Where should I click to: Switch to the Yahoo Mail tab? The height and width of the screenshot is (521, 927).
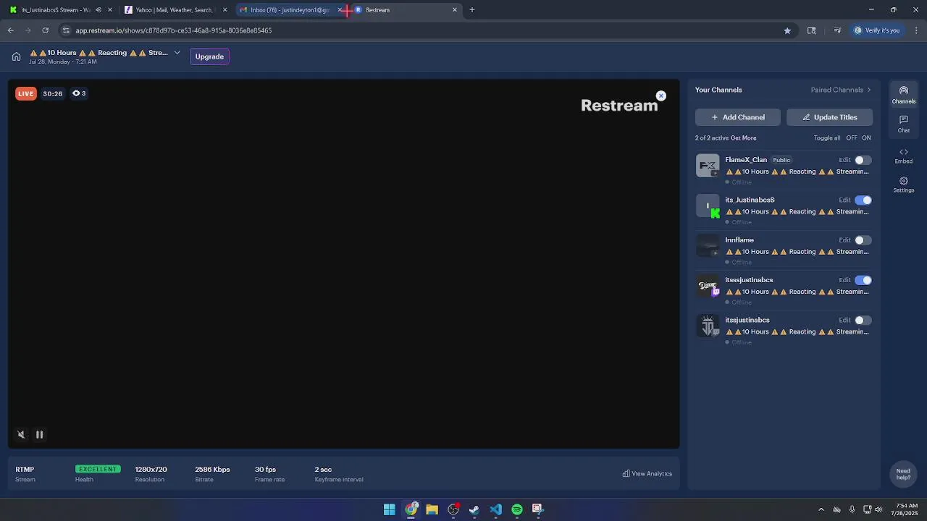pos(174,10)
